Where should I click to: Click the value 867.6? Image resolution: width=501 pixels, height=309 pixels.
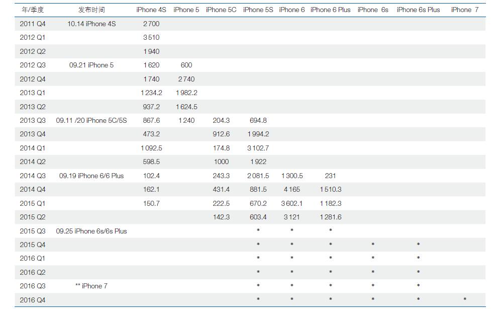pyautogui.click(x=151, y=121)
